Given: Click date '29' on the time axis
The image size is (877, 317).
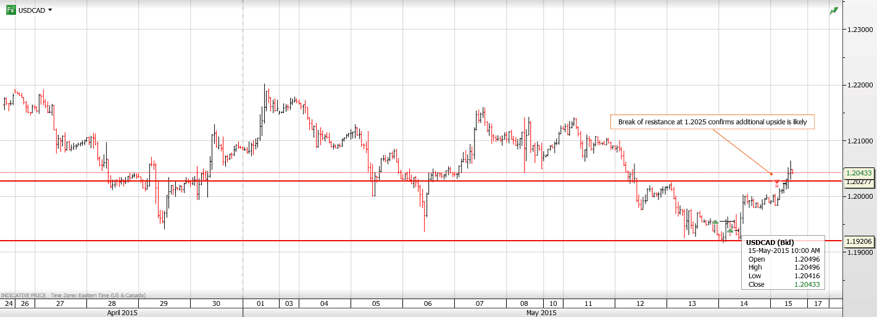Looking at the screenshot, I should pos(164,304).
